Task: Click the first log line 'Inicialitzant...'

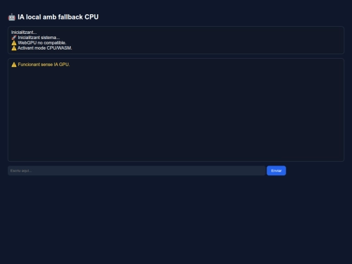Action: (24, 33)
